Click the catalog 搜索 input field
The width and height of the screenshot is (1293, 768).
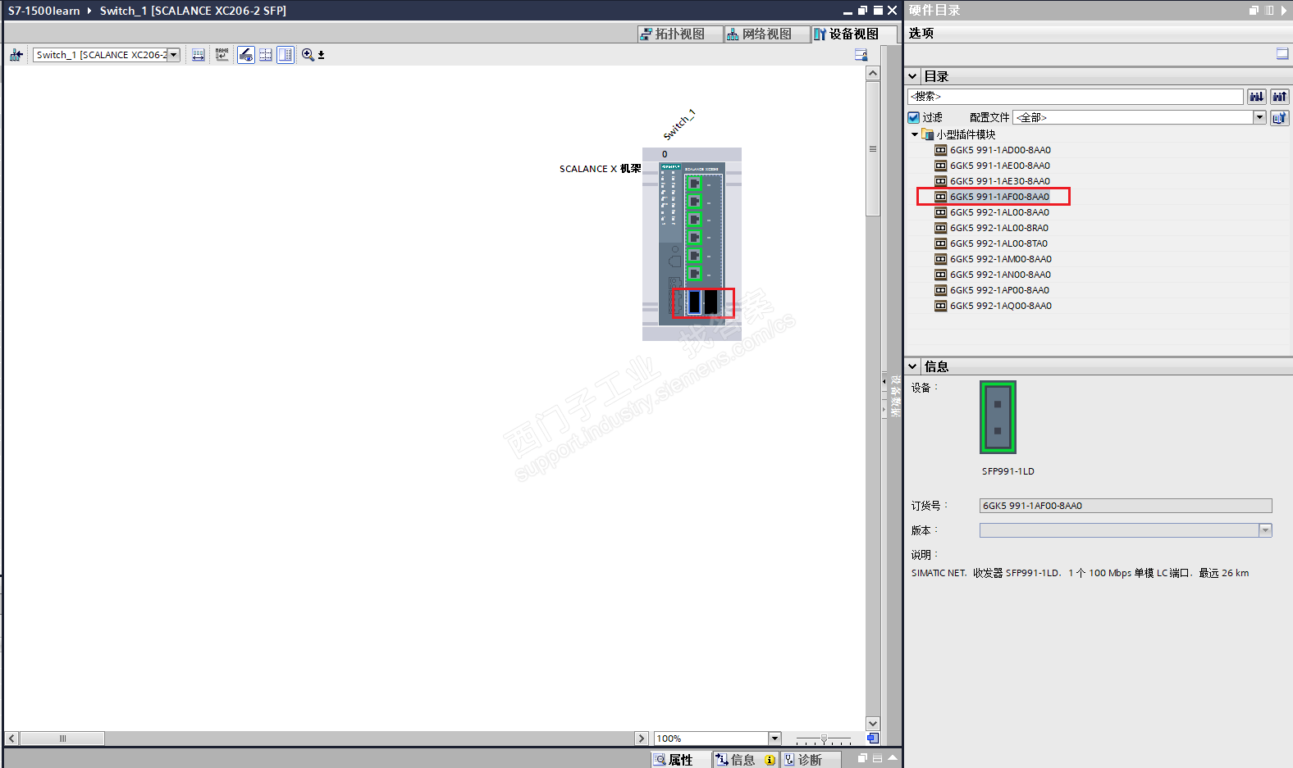tap(1075, 97)
